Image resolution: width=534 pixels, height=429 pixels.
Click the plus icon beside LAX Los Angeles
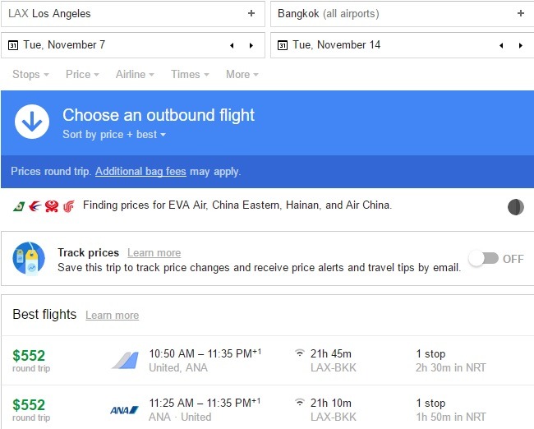tap(251, 13)
